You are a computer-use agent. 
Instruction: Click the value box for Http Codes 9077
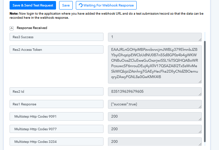[154, 129]
